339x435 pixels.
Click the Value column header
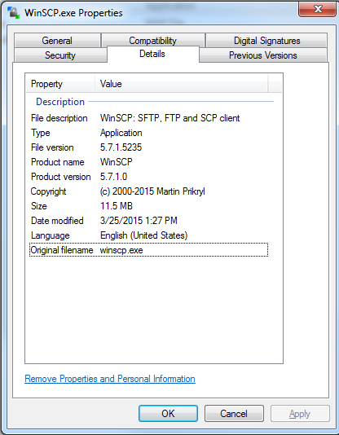pos(182,84)
